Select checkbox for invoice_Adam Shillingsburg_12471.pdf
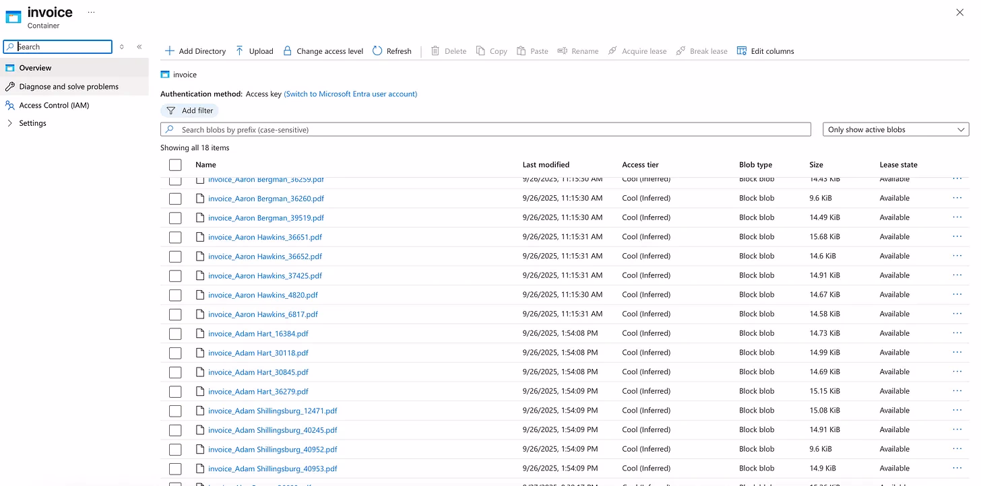Image resolution: width=981 pixels, height=486 pixels. coord(175,411)
